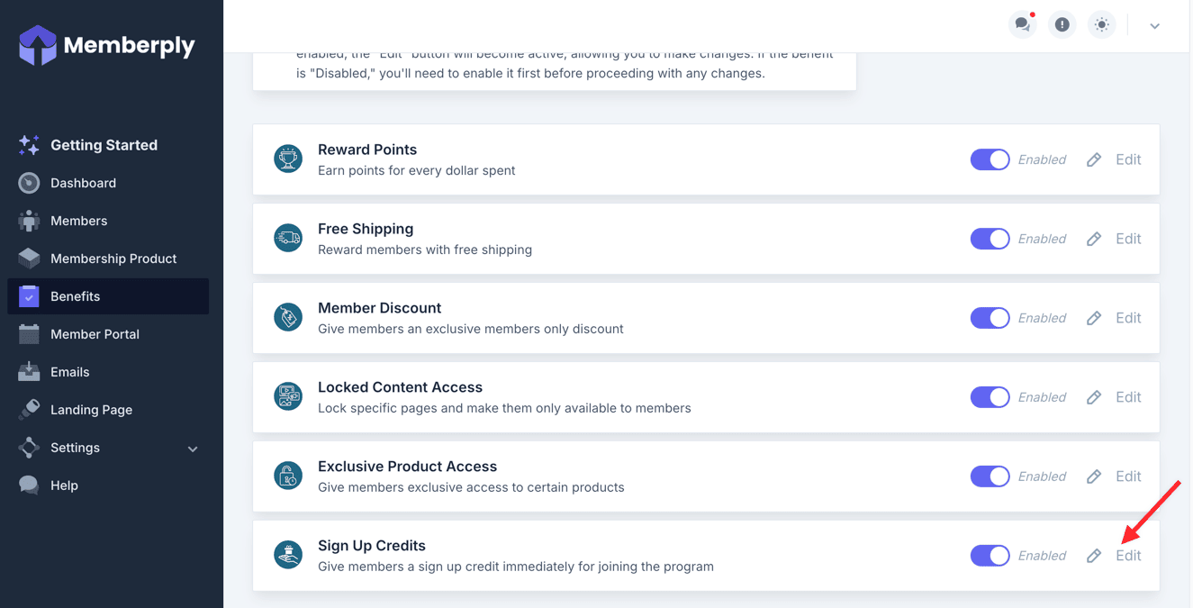Toggle the light/dark theme sun icon
Screen dimensions: 1193x608
point(1101,24)
